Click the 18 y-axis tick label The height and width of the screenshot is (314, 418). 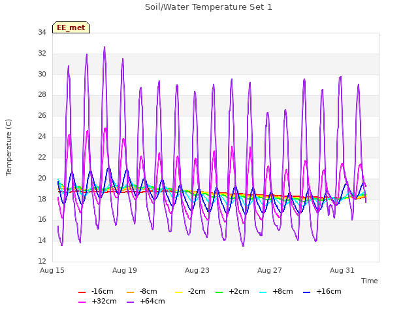(x=42, y=199)
